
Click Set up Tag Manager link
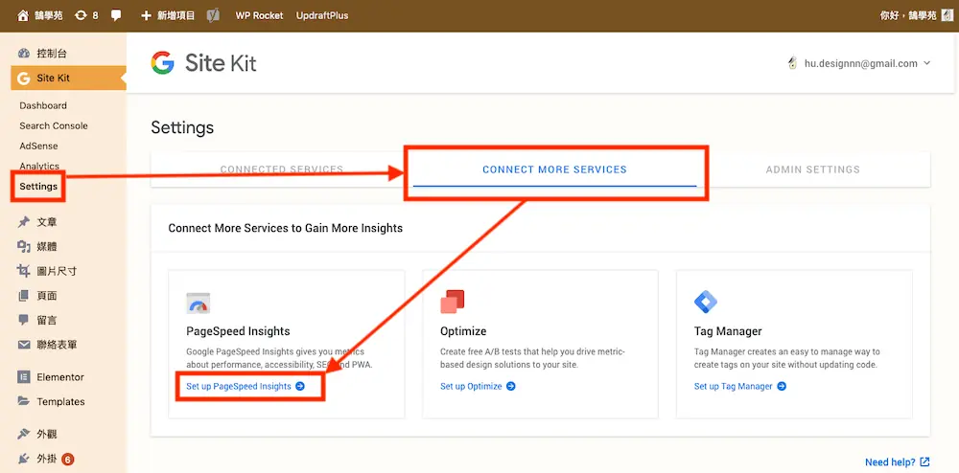(740, 386)
